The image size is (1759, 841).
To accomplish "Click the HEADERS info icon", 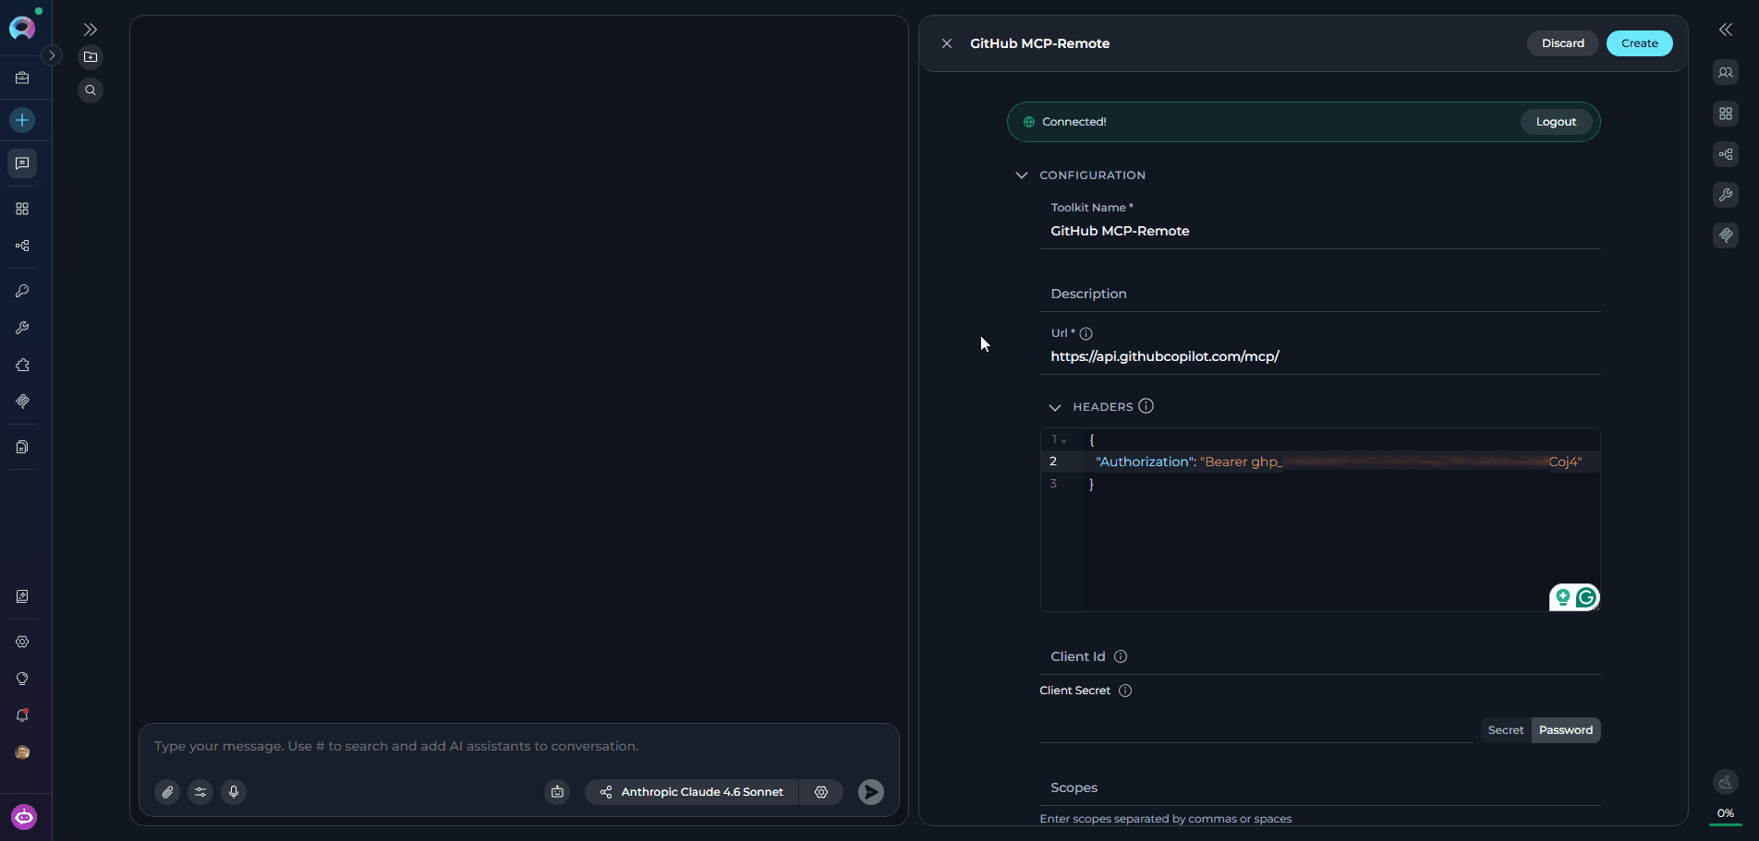I will coord(1146,406).
